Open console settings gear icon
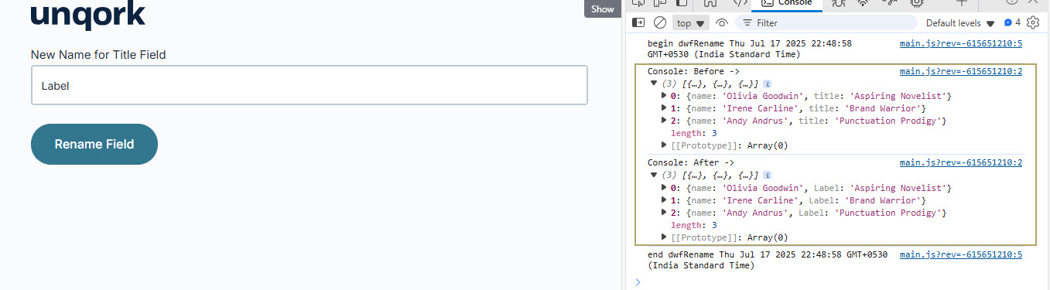The width and height of the screenshot is (1050, 290). 1032,23
